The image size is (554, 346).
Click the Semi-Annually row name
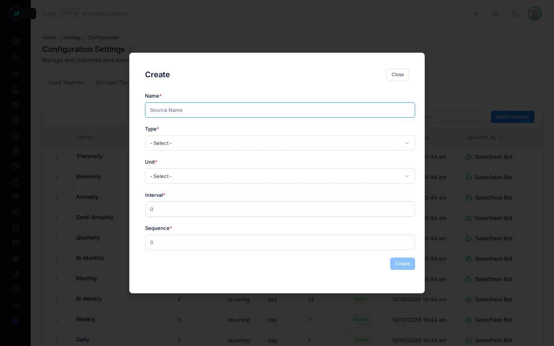coord(95,217)
